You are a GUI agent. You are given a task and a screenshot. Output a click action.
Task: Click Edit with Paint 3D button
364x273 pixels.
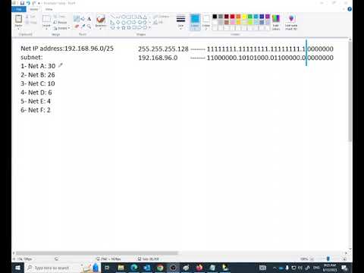tap(291, 22)
